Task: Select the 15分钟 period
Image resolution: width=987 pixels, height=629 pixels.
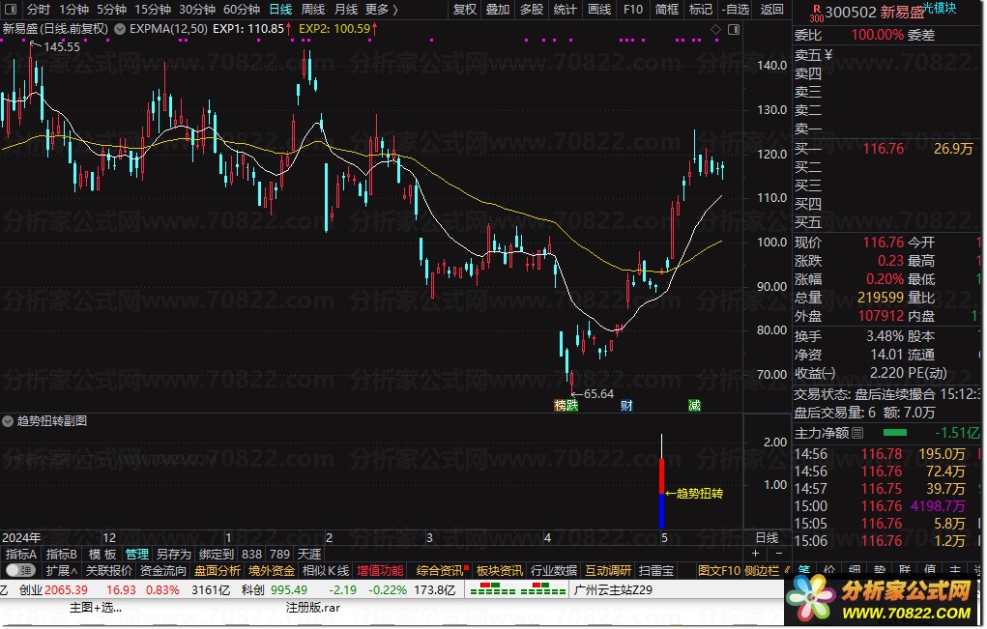Action: [153, 10]
